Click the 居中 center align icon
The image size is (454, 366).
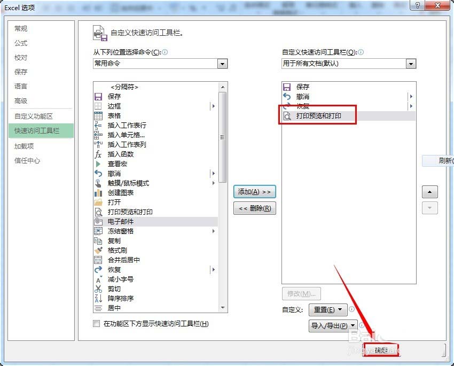coord(98,308)
